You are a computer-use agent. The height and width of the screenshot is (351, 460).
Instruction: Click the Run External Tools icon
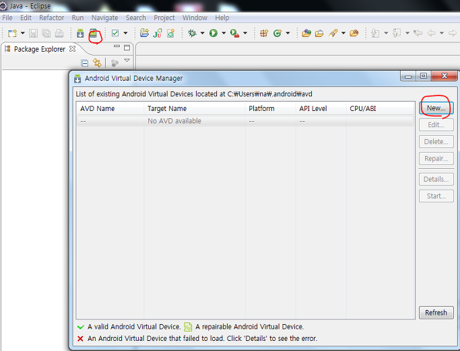234,33
